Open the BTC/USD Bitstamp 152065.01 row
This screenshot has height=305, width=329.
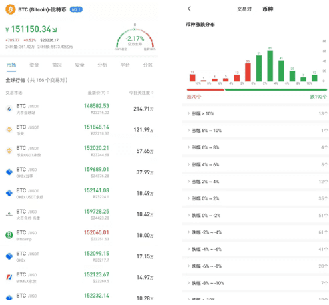click(79, 235)
